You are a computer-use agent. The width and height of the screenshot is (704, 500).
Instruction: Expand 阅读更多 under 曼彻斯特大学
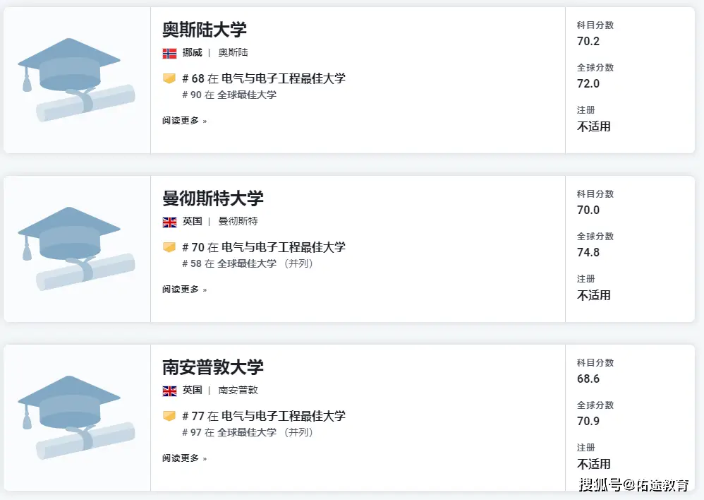(x=184, y=290)
